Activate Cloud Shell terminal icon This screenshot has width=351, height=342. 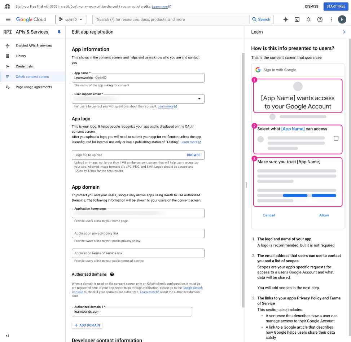tap(297, 19)
